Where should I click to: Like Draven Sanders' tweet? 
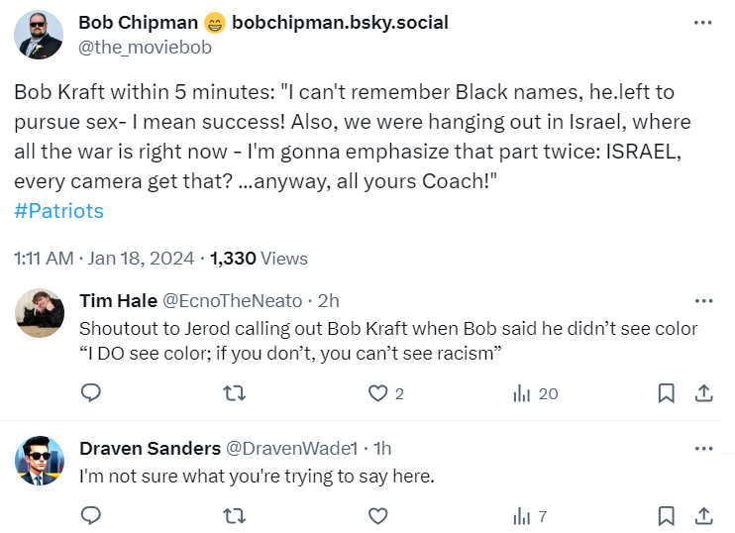(377, 515)
